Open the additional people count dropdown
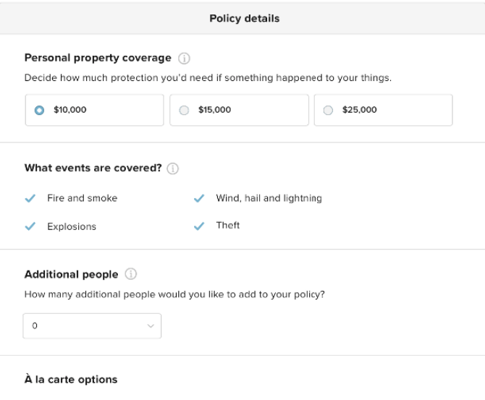Image resolution: width=485 pixels, height=400 pixels. point(92,326)
